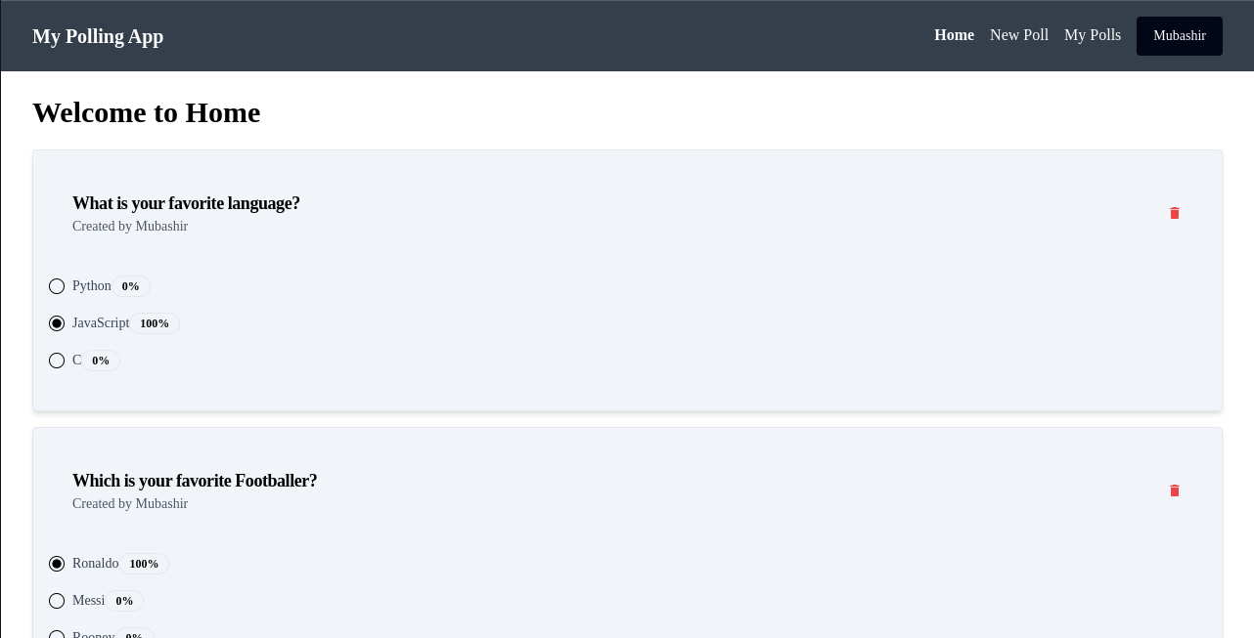The width and height of the screenshot is (1254, 638).
Task: Go to the Home nav link
Action: (x=954, y=35)
